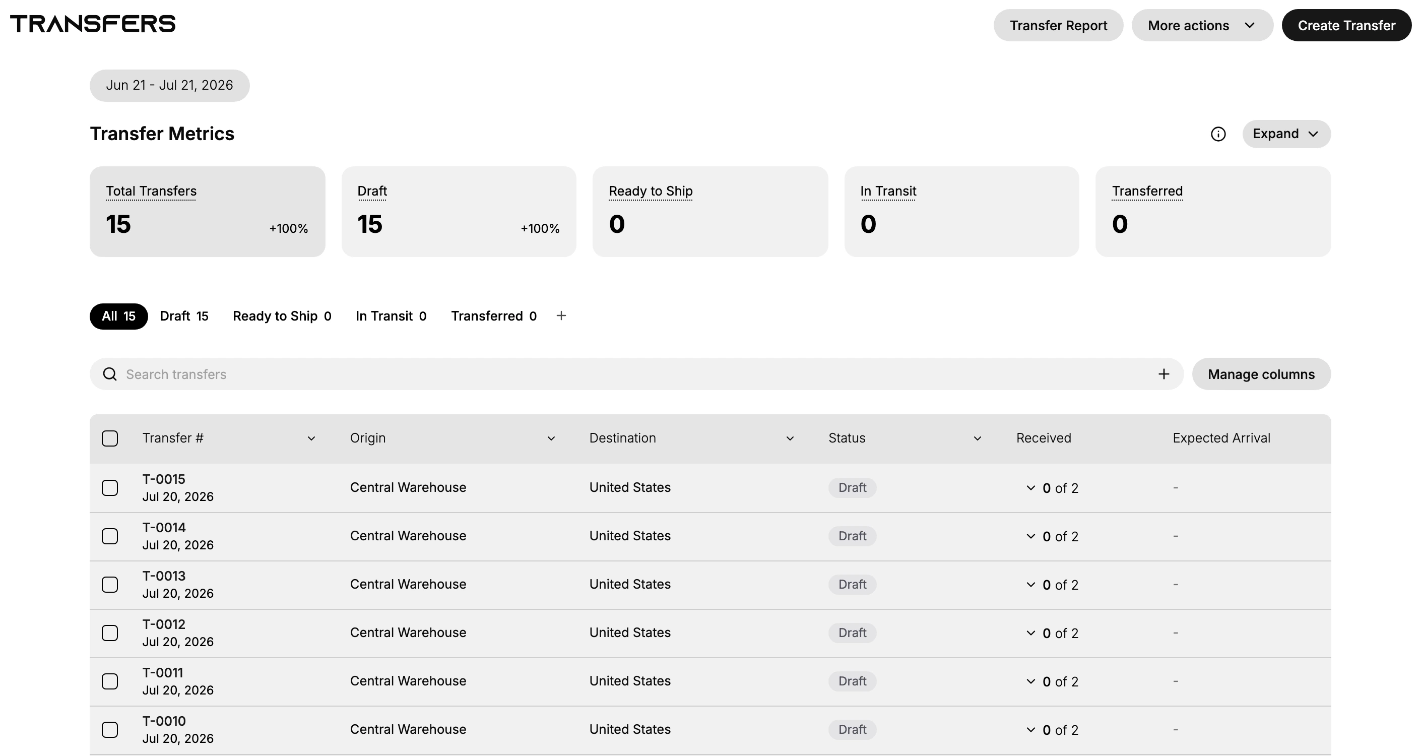Open transfer T-0012

coord(164,624)
